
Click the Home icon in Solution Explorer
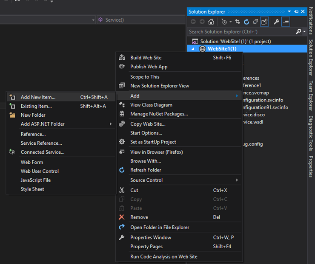tap(211, 22)
